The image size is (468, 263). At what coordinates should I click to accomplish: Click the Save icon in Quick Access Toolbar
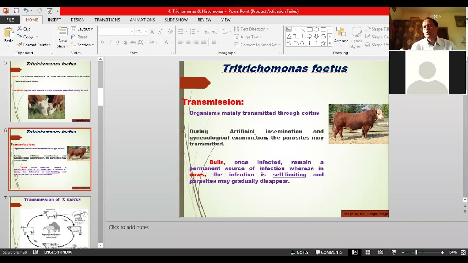click(16, 11)
